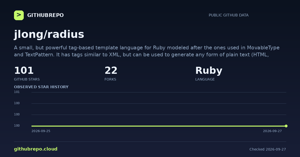
Task: Click the GITHUBREPO brand name
Action: pos(45,15)
